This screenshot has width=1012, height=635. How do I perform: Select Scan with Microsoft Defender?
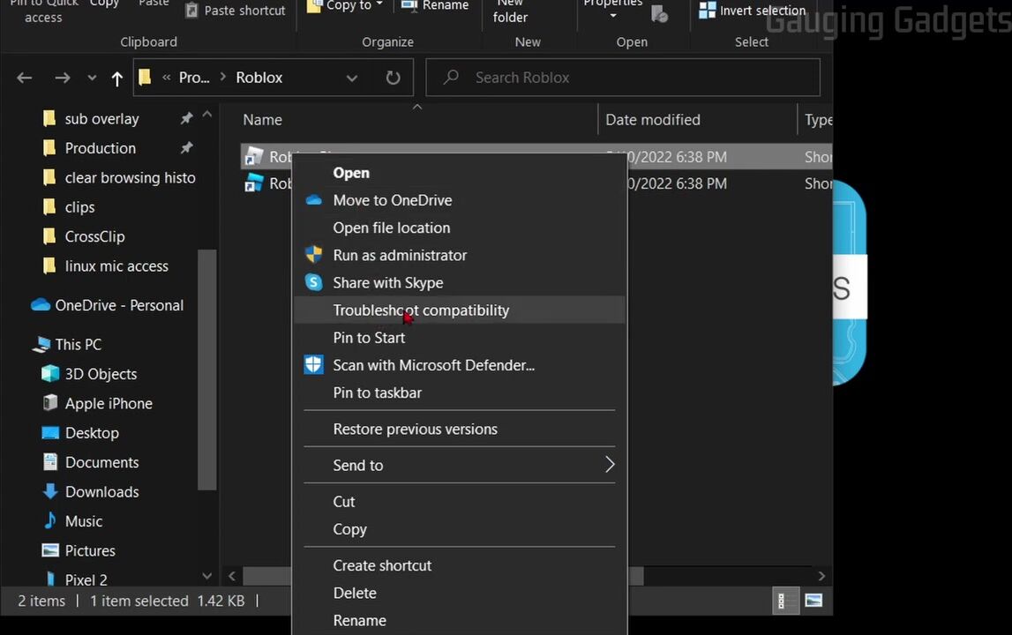click(460, 365)
